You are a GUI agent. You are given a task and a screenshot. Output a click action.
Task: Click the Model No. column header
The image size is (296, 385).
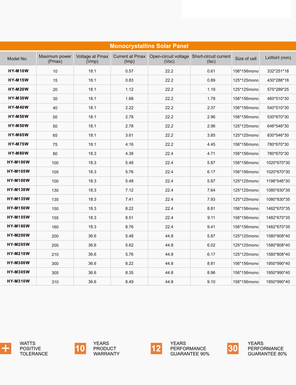[17, 59]
